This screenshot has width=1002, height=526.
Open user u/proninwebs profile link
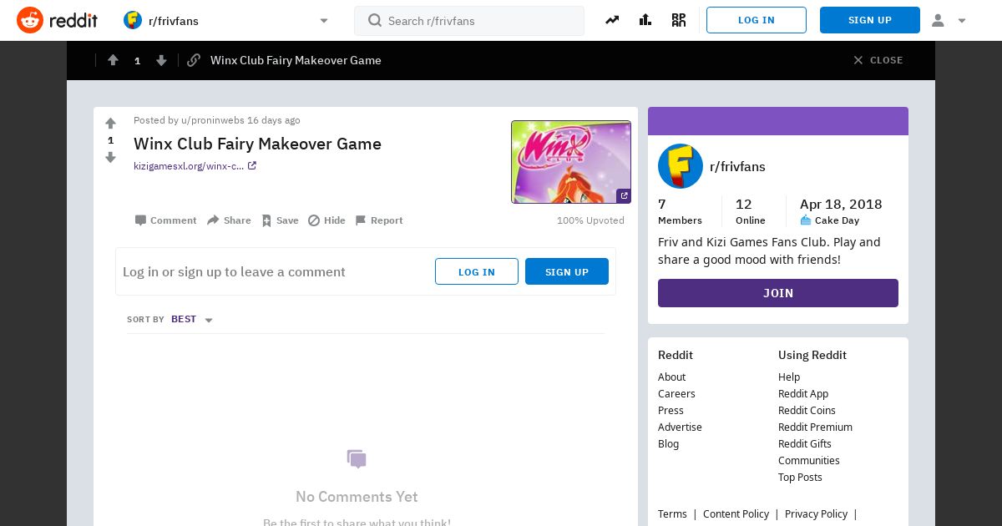click(x=212, y=120)
